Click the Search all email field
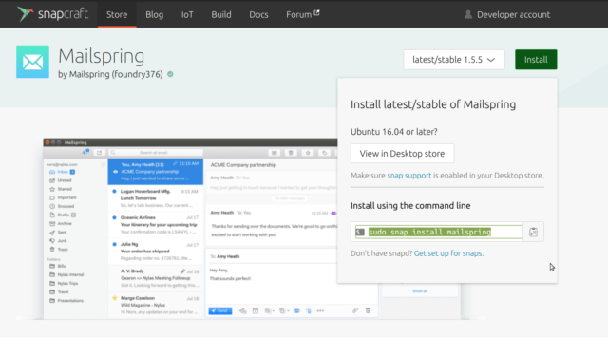 (156, 153)
